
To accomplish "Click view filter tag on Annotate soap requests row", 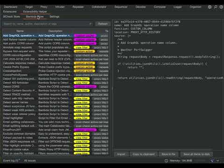I will 82,48.
